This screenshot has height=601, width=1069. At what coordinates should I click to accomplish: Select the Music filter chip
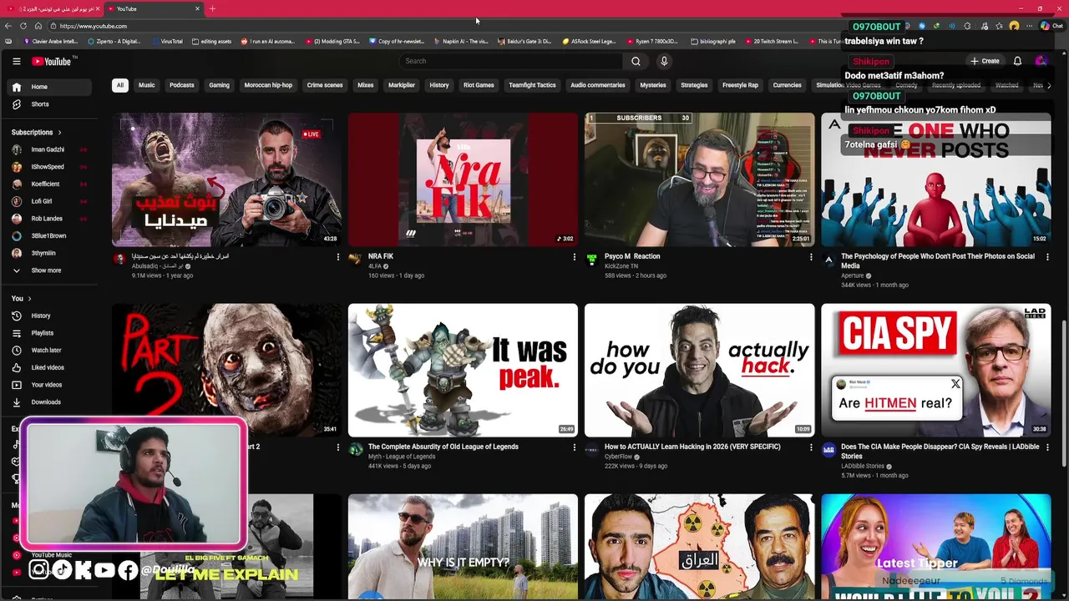click(146, 85)
